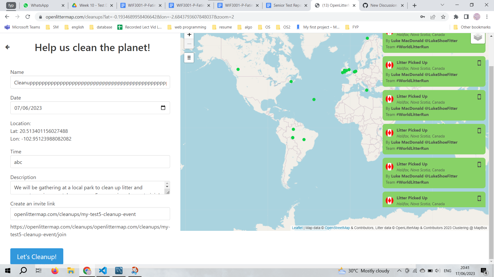Open Chrome's tab search dropdown
494x277 pixels.
click(x=442, y=5)
